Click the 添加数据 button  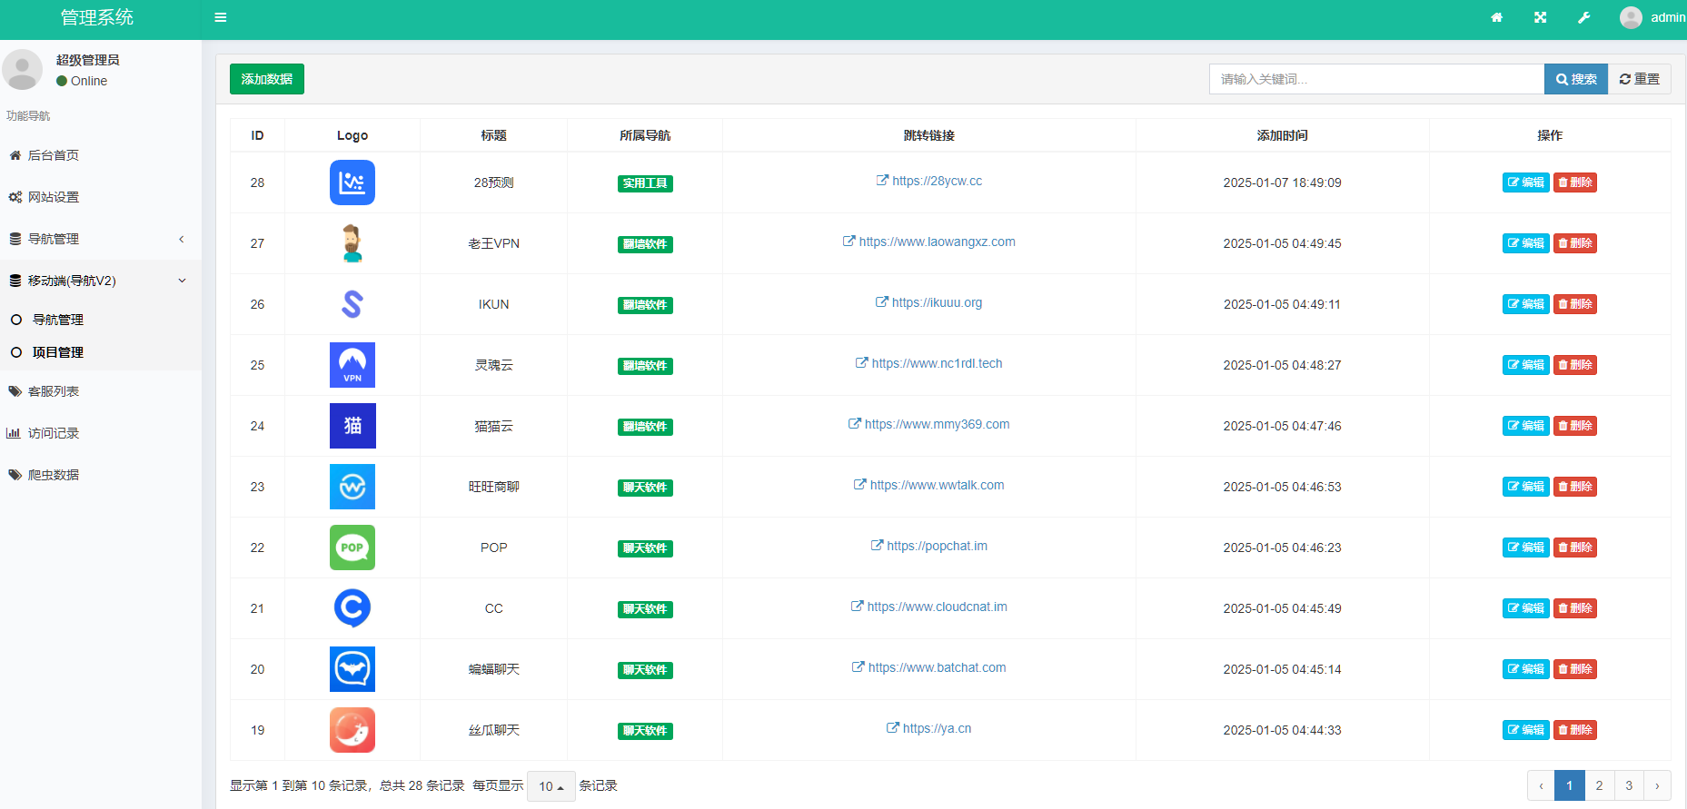click(266, 79)
